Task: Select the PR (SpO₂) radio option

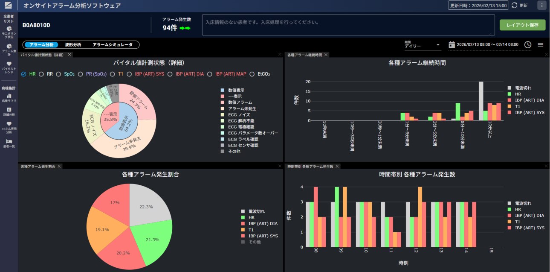Action: [x=81, y=74]
